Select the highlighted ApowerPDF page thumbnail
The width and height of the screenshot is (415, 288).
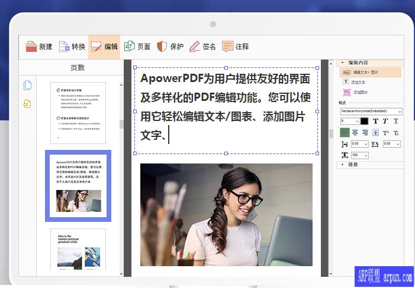(78, 186)
